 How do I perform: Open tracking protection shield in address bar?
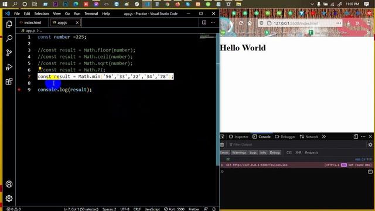pos(261,23)
